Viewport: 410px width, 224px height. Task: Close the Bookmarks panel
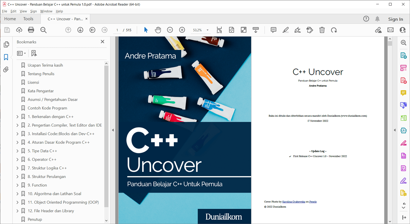pos(102,42)
